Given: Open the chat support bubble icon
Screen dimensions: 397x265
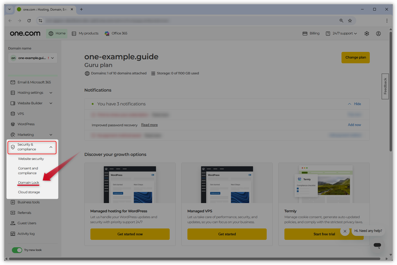Looking at the screenshot, I should pyautogui.click(x=377, y=245).
